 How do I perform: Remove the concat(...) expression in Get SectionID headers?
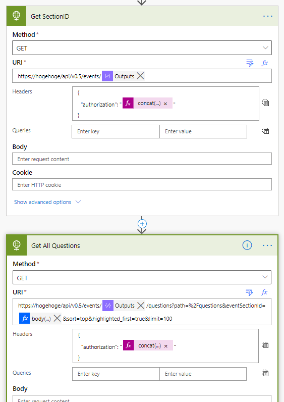point(165,104)
